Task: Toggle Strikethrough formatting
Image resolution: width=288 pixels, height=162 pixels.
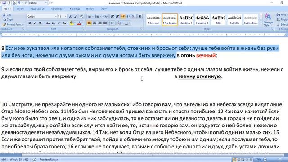Action: tap(48, 23)
